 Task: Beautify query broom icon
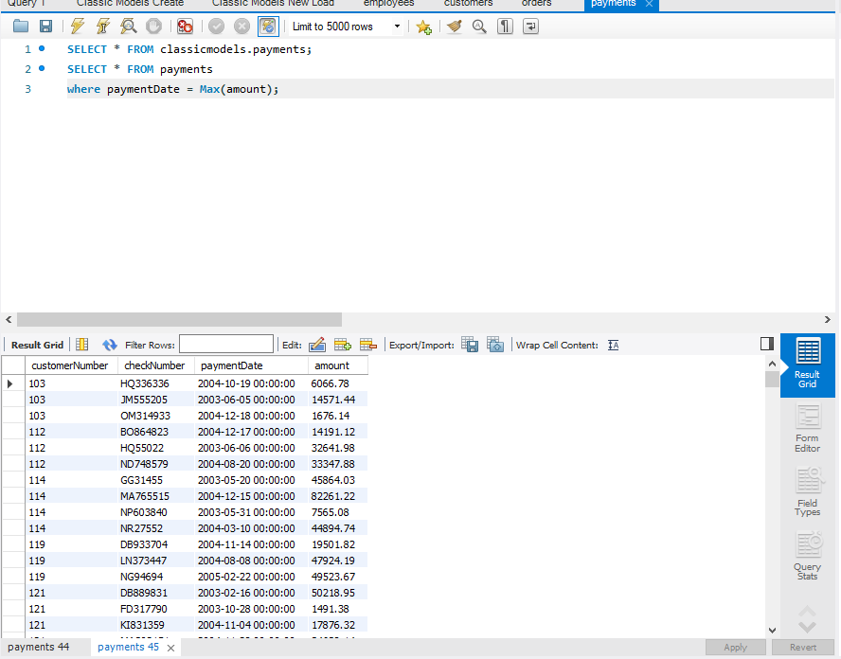click(x=455, y=27)
